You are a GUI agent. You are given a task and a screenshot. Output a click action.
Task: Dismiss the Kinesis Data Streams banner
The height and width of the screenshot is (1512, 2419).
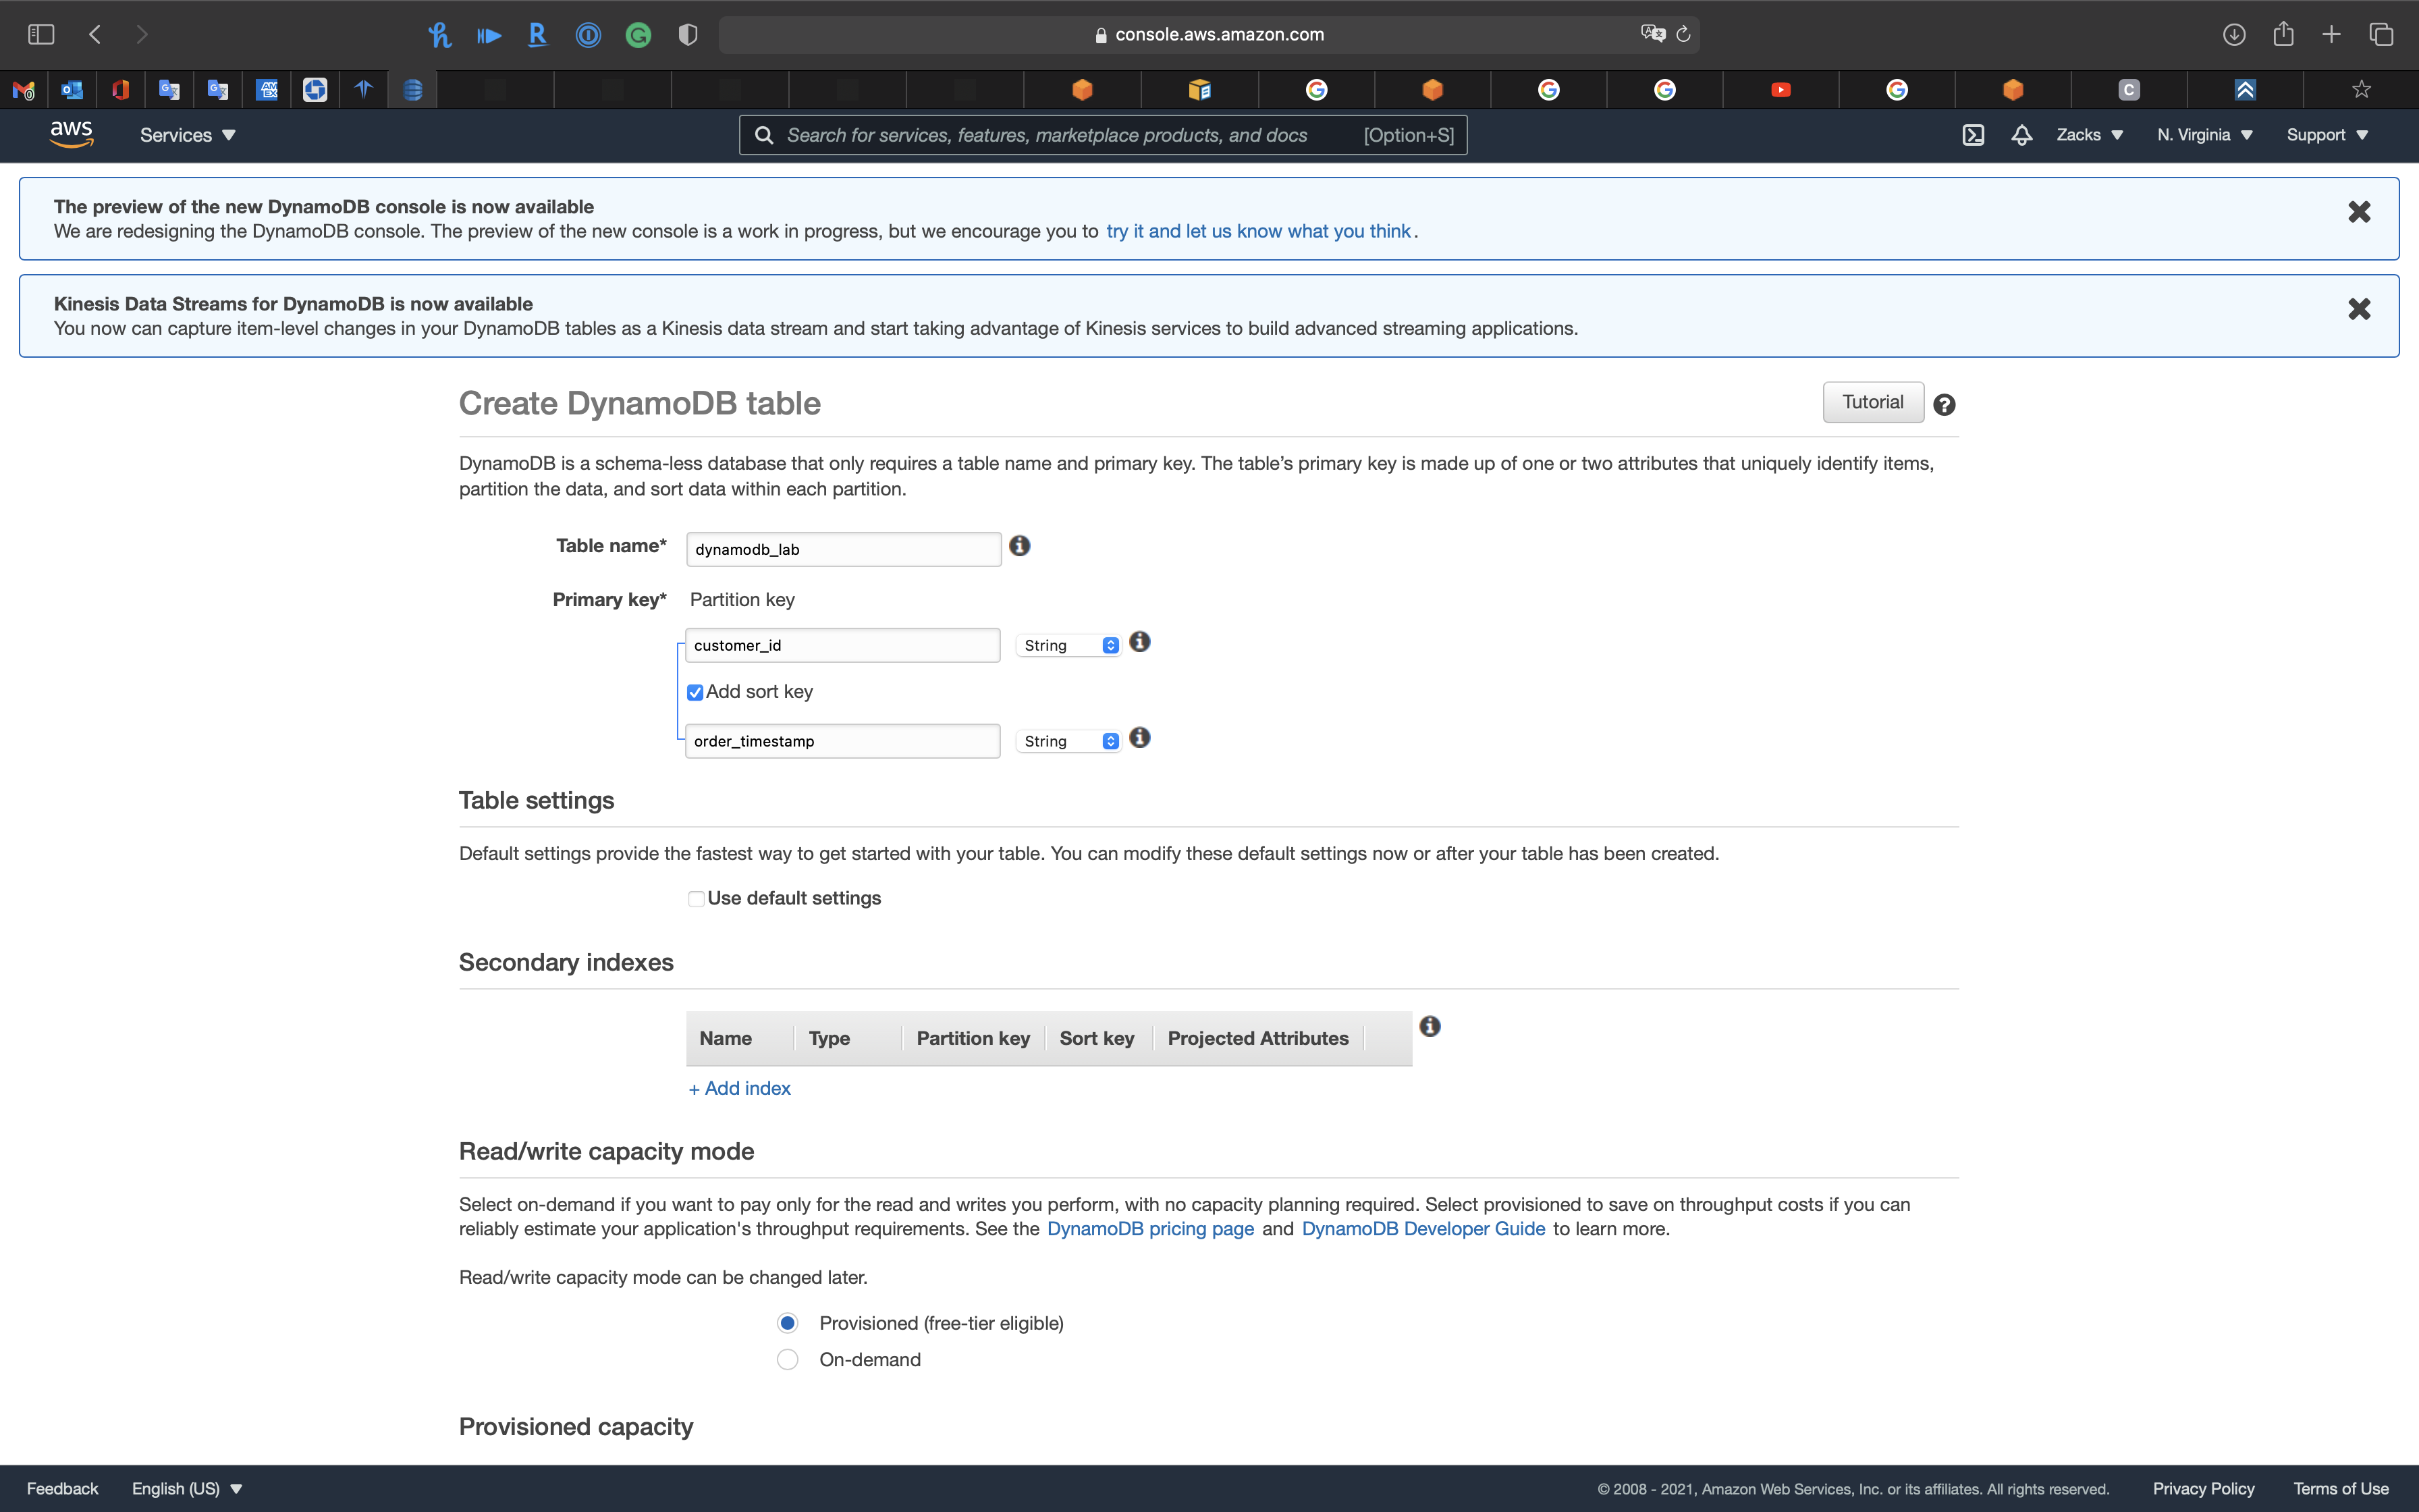[x=2359, y=309]
